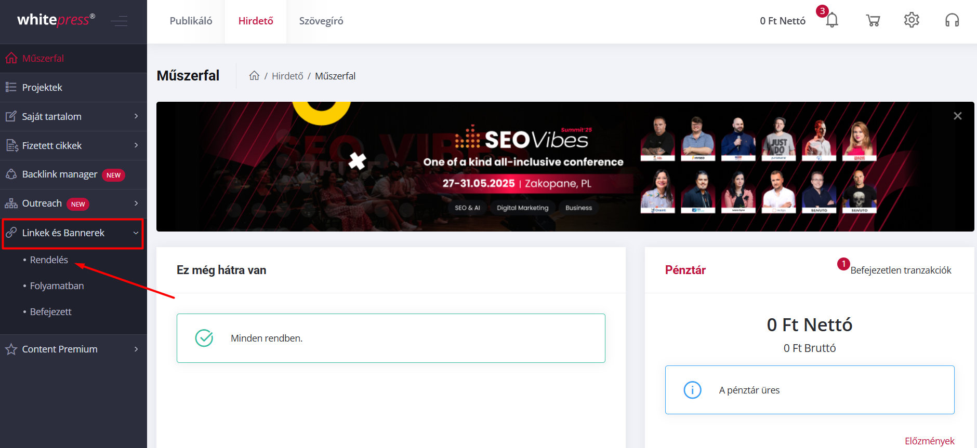Click the whitepress logo

click(x=56, y=20)
